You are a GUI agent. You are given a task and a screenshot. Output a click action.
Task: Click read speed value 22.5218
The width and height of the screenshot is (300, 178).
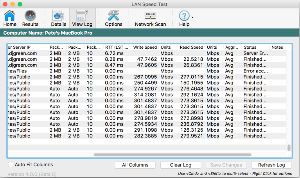[x=193, y=59]
